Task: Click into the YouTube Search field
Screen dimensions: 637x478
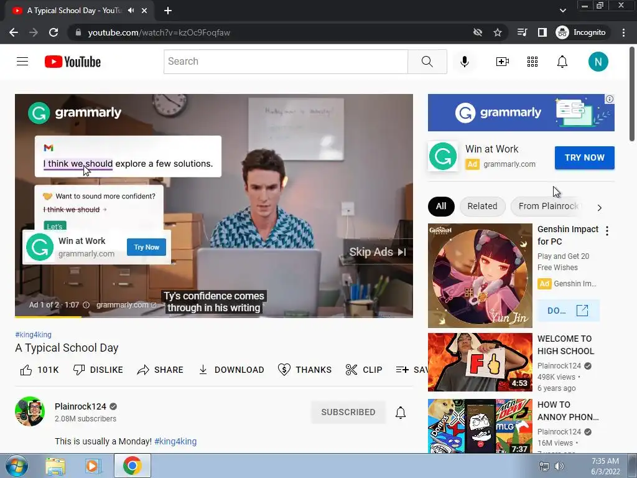Action: pyautogui.click(x=286, y=62)
